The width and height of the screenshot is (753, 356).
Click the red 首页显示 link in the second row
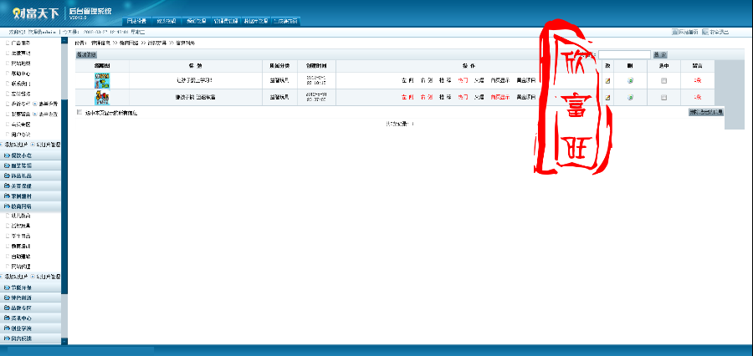point(499,98)
